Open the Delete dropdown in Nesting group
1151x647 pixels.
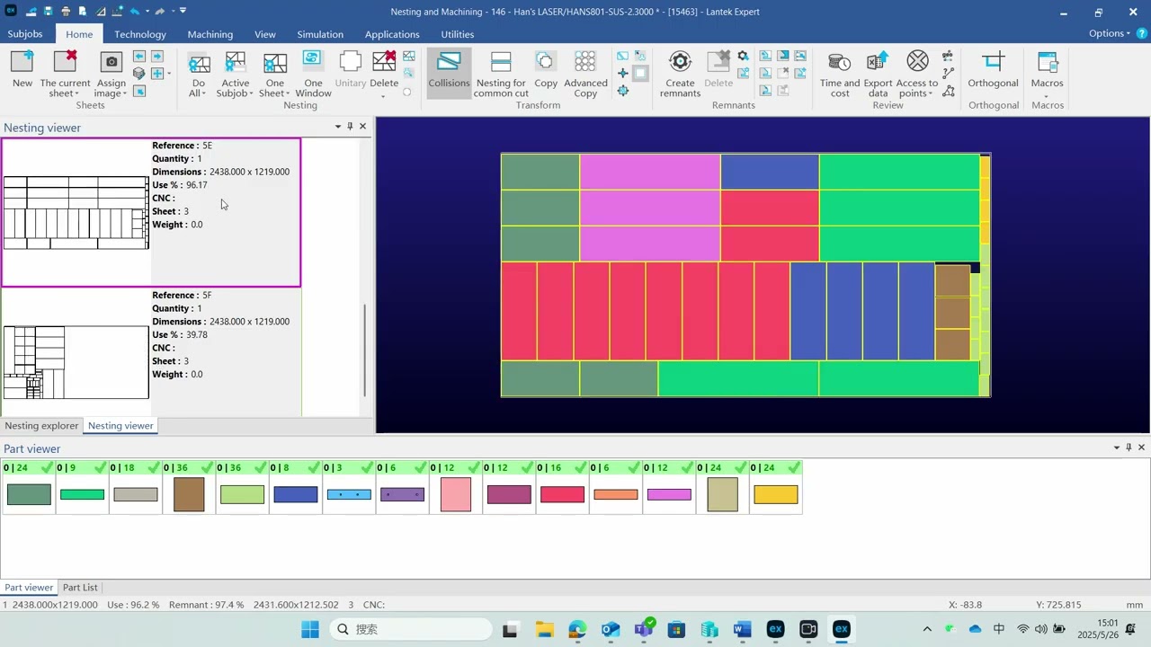(x=384, y=94)
